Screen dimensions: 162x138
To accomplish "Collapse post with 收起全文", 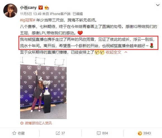I will (113, 52).
